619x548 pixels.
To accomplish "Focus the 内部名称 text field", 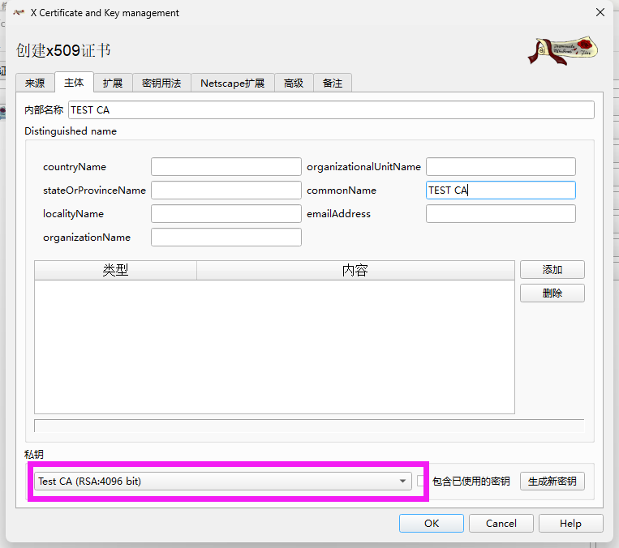I will pyautogui.click(x=331, y=110).
